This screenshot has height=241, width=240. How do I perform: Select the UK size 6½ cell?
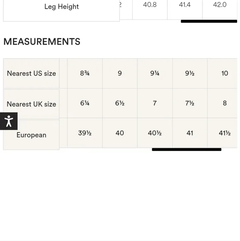click(x=120, y=103)
